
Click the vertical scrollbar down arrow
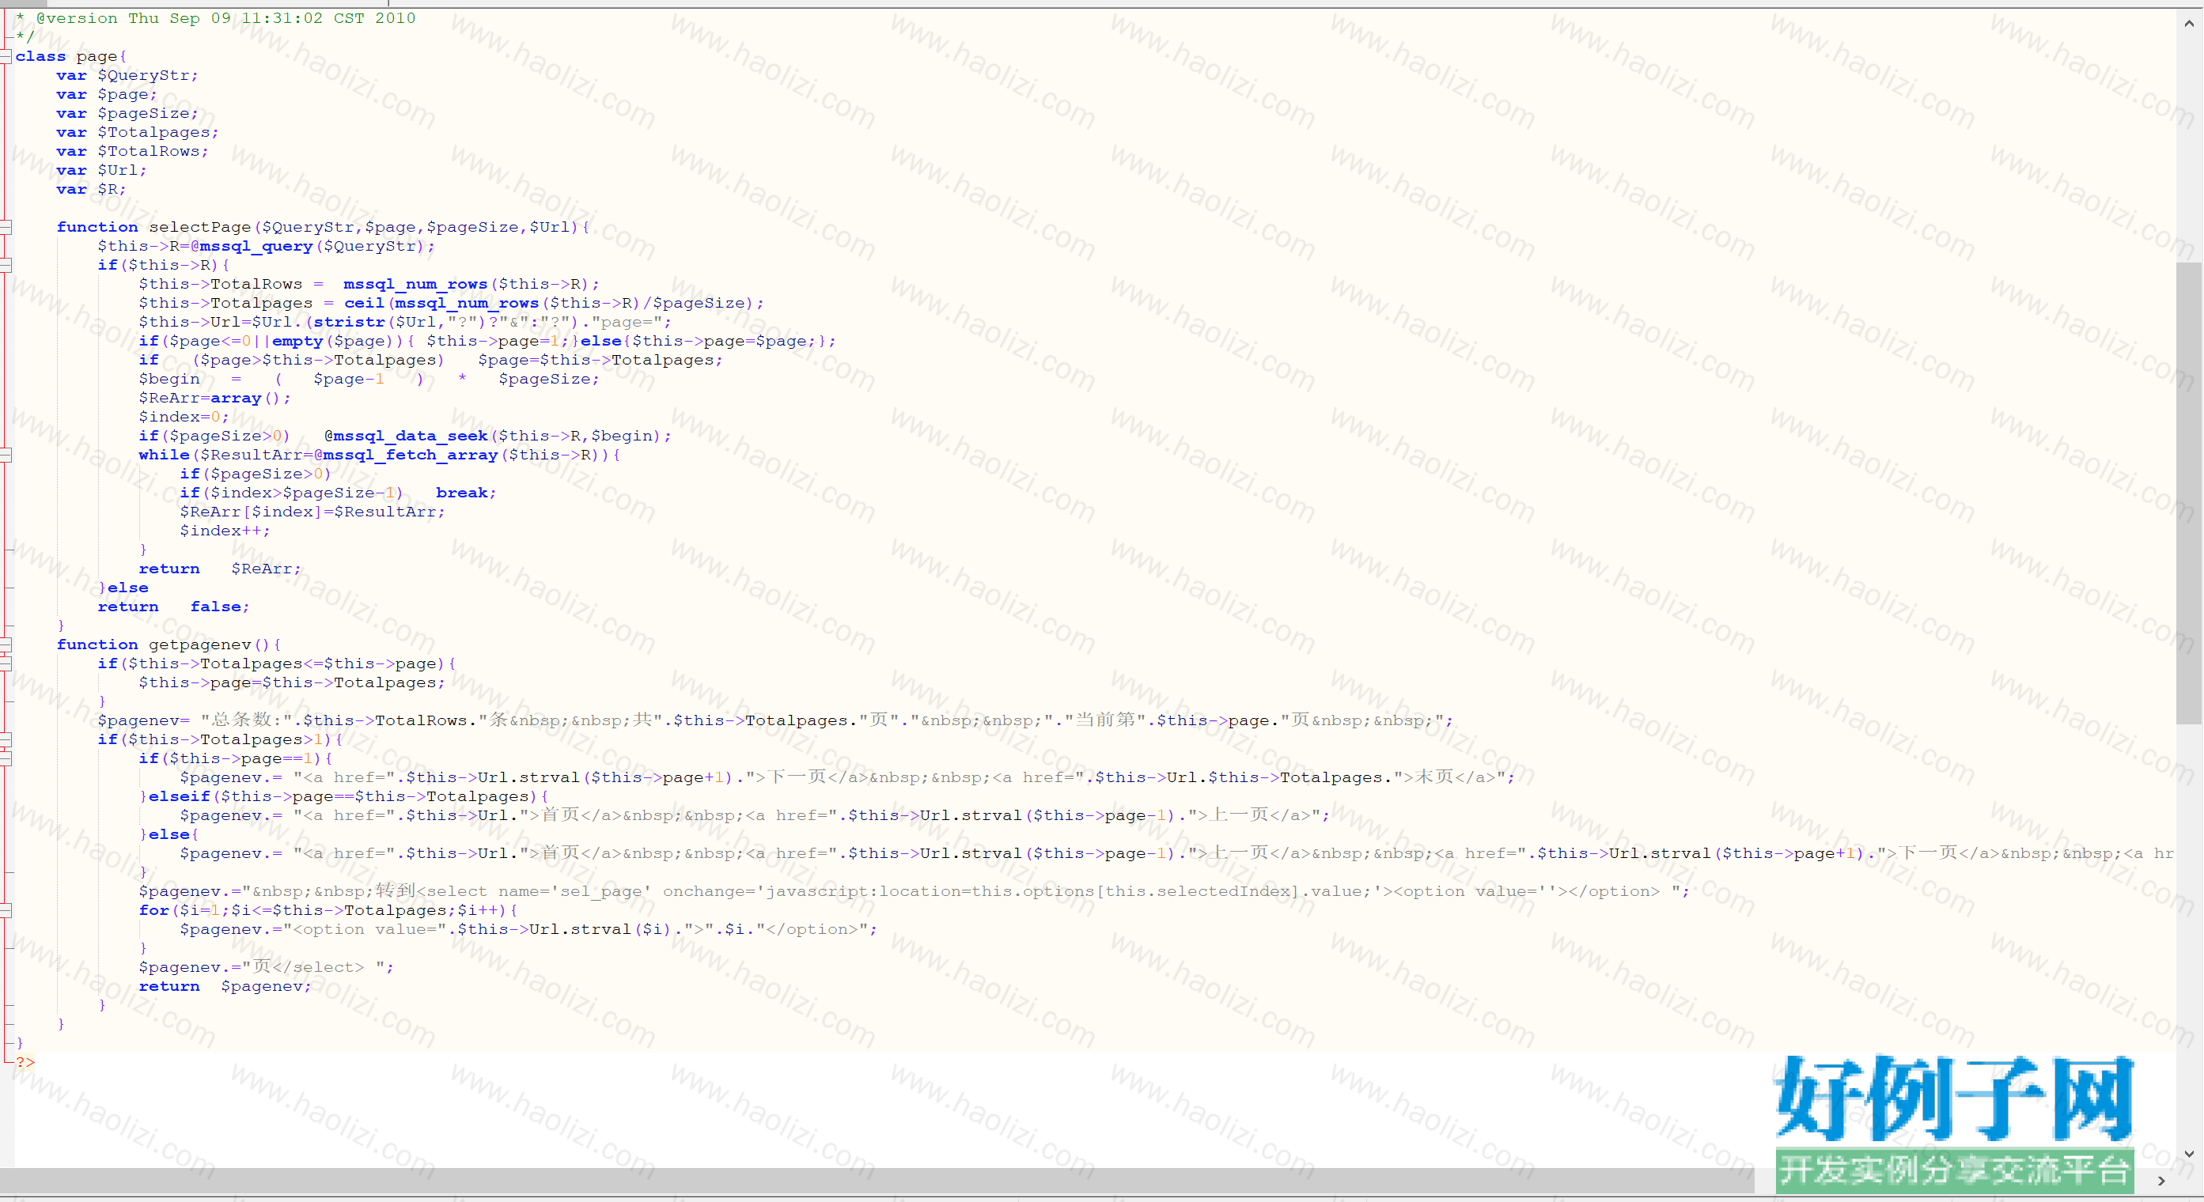(2190, 1154)
